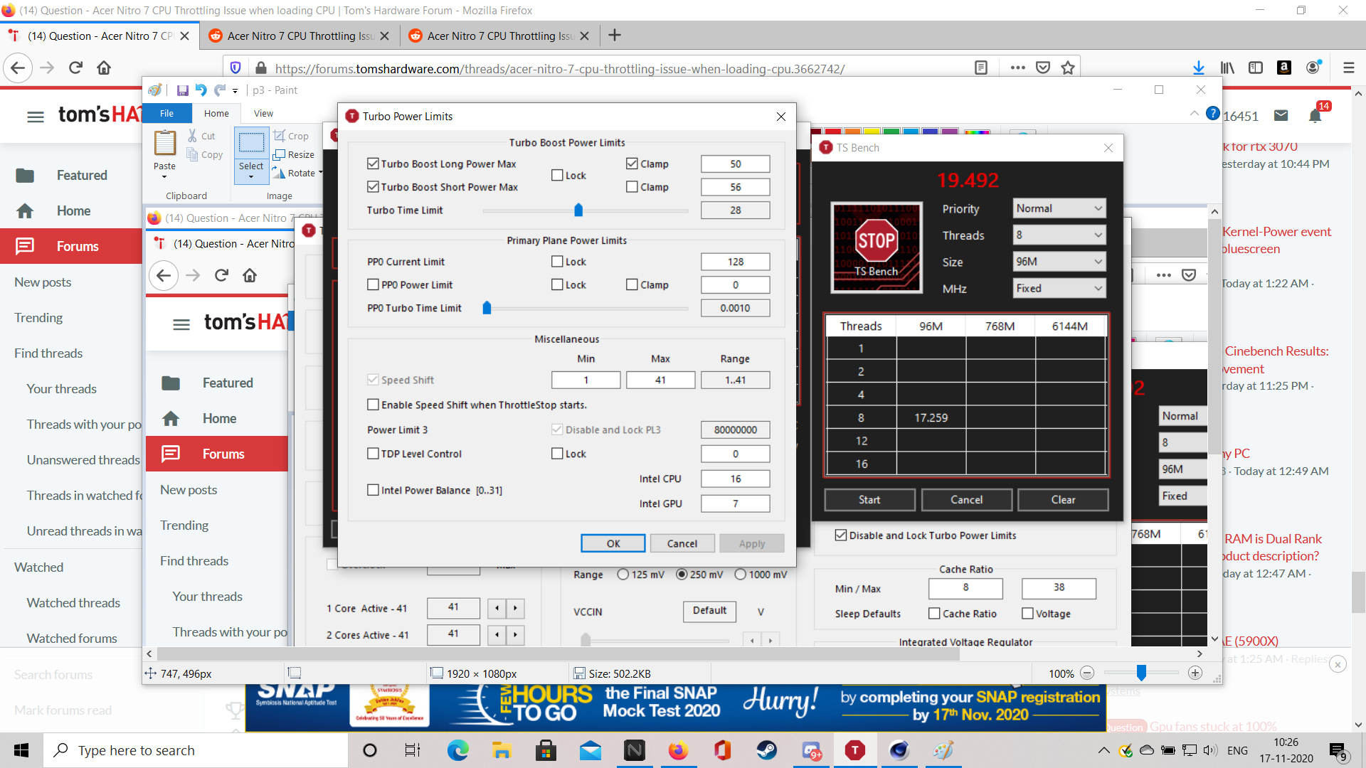The width and height of the screenshot is (1366, 768).
Task: Open forum inbox envelope
Action: click(x=1281, y=115)
